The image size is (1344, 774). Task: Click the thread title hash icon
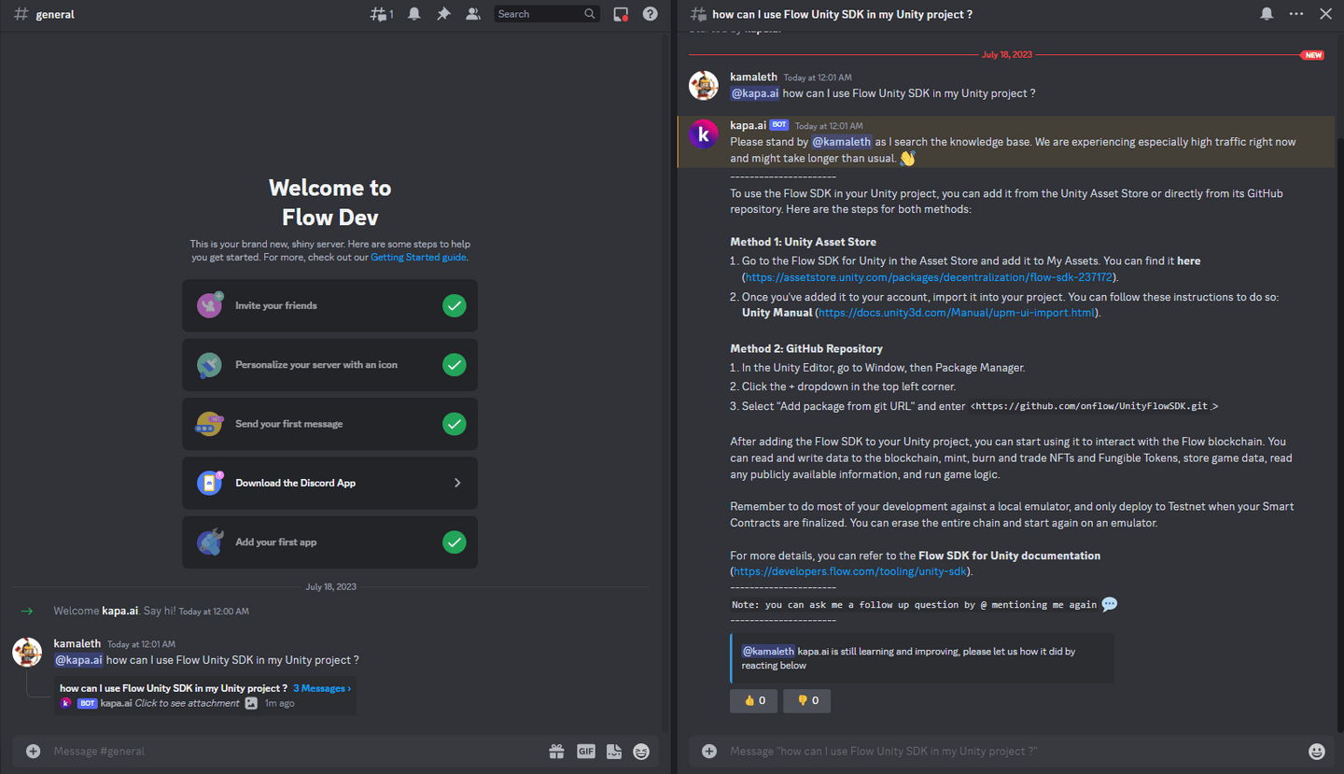698,14
